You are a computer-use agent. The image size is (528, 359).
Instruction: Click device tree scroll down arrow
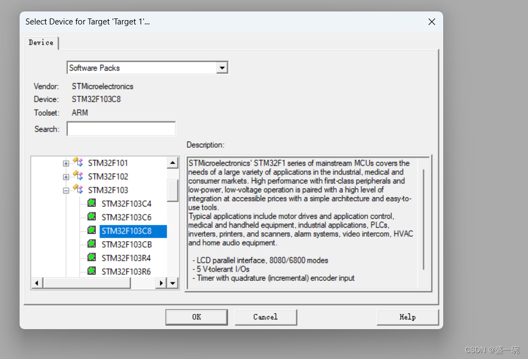[x=173, y=283]
